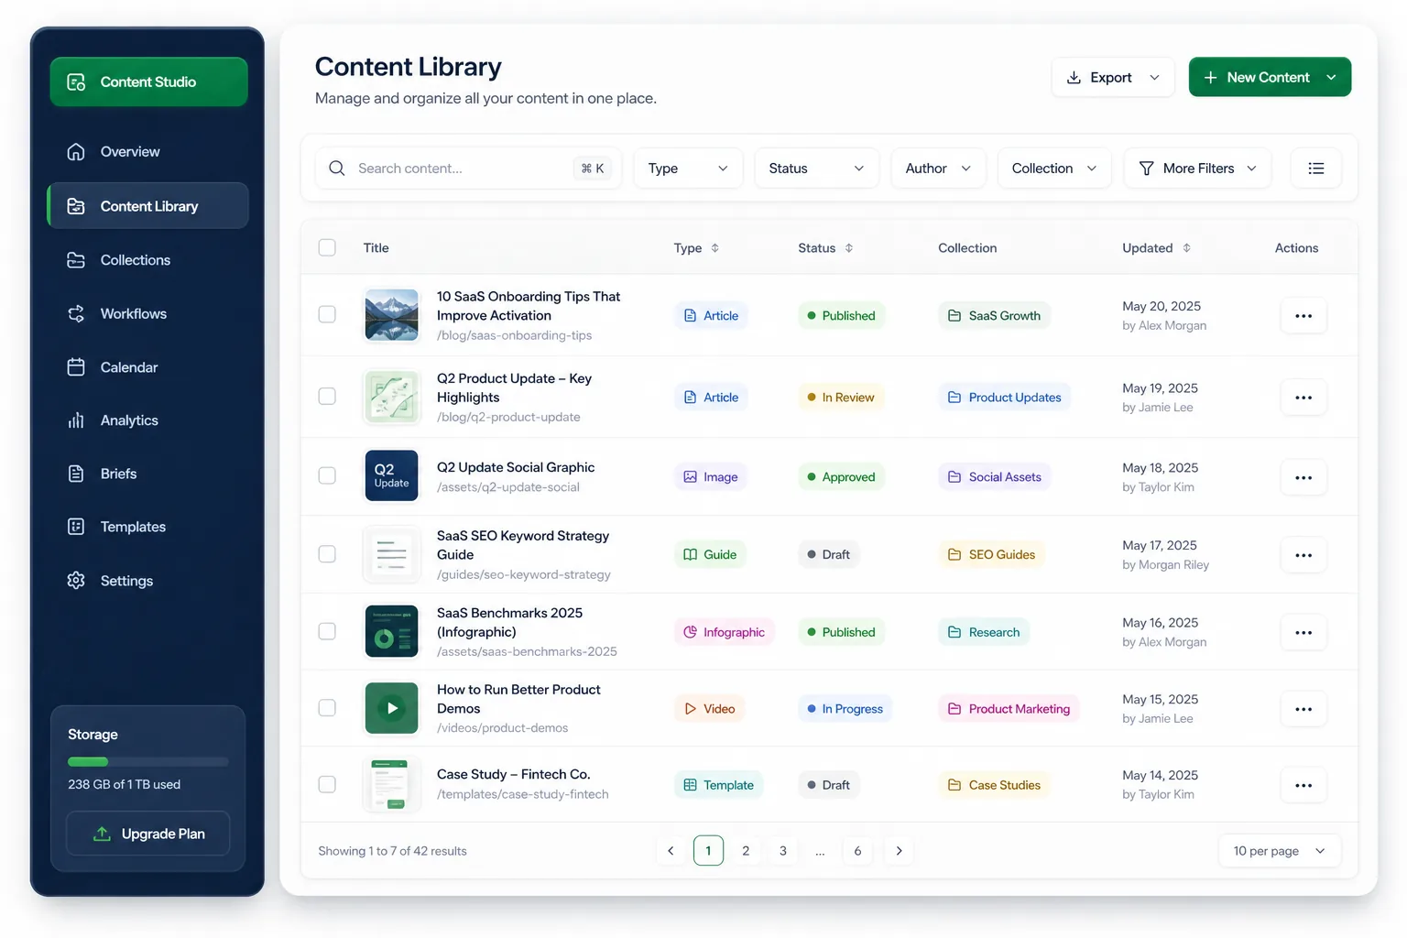Sort table by Type column arrows
The image size is (1407, 938).
715,248
